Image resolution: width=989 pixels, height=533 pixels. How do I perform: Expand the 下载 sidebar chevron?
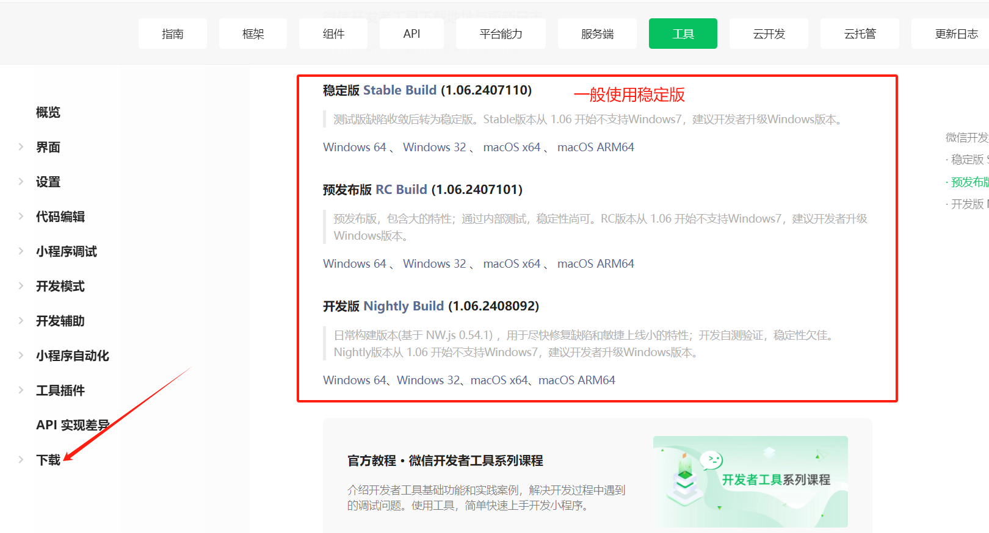(21, 460)
